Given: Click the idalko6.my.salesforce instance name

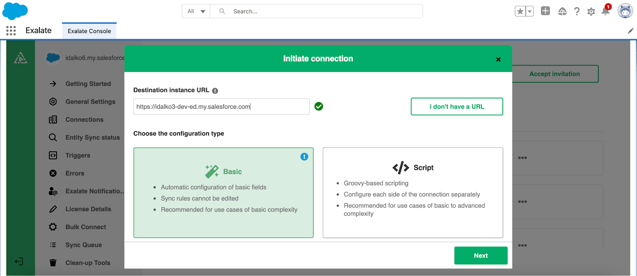Looking at the screenshot, I should coord(95,58).
